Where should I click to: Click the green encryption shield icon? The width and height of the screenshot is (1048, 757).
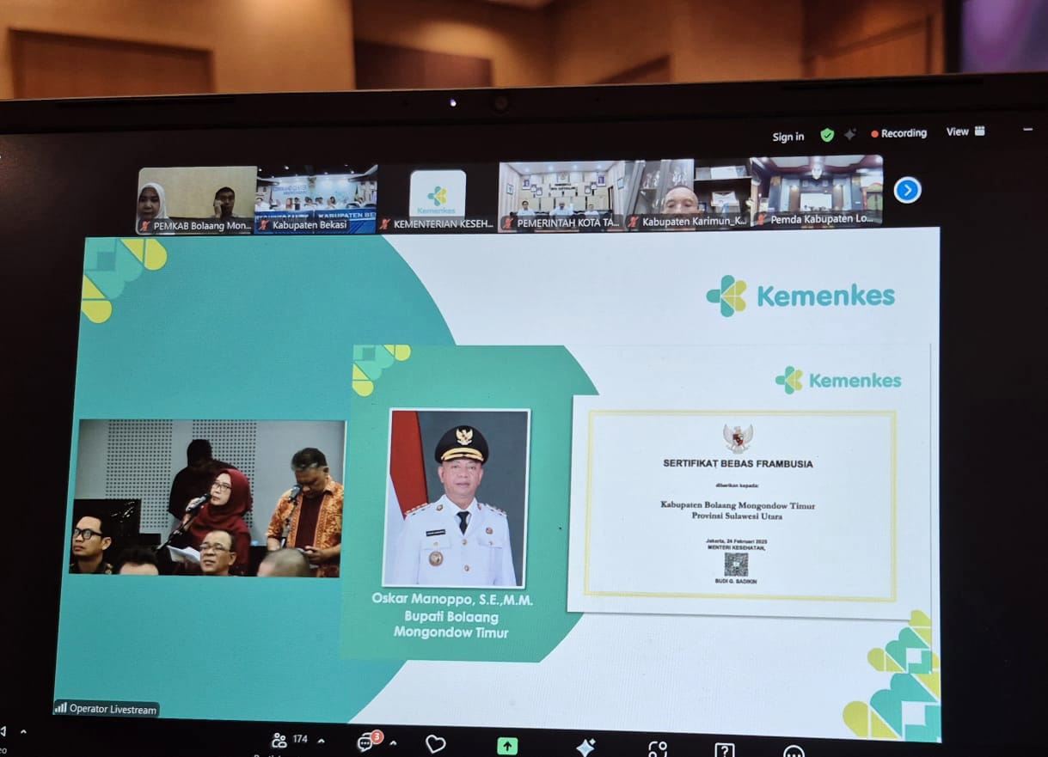click(x=827, y=135)
